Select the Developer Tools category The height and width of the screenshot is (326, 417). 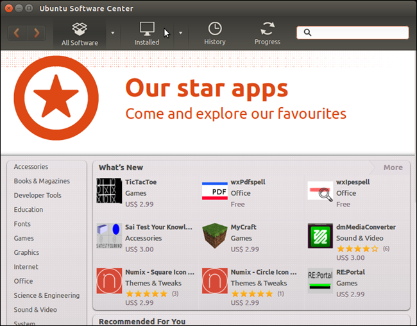click(x=37, y=195)
